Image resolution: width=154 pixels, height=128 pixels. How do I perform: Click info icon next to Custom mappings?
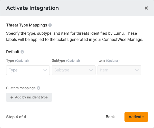tap(38, 88)
